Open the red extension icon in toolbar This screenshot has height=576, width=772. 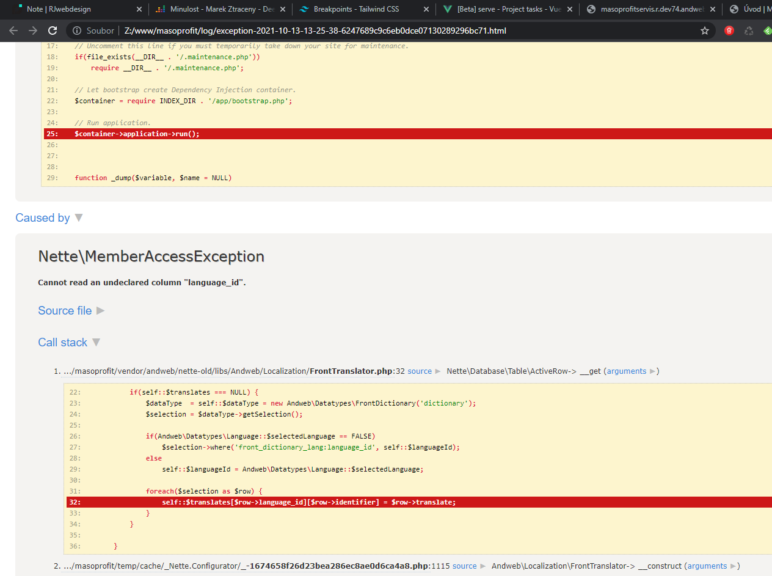tap(729, 31)
